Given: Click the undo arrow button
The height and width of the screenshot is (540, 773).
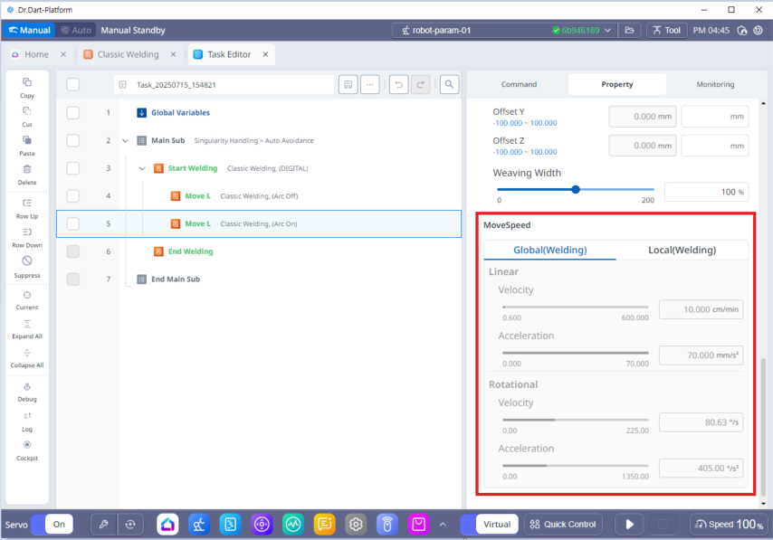Looking at the screenshot, I should pos(398,85).
